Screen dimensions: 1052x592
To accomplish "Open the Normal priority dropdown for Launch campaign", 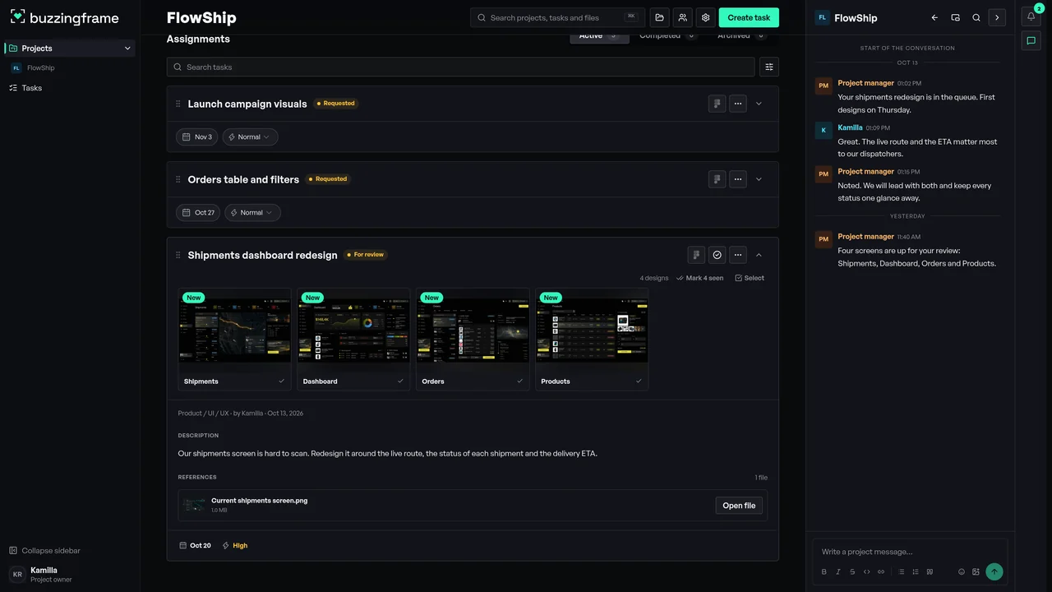I will (x=250, y=137).
